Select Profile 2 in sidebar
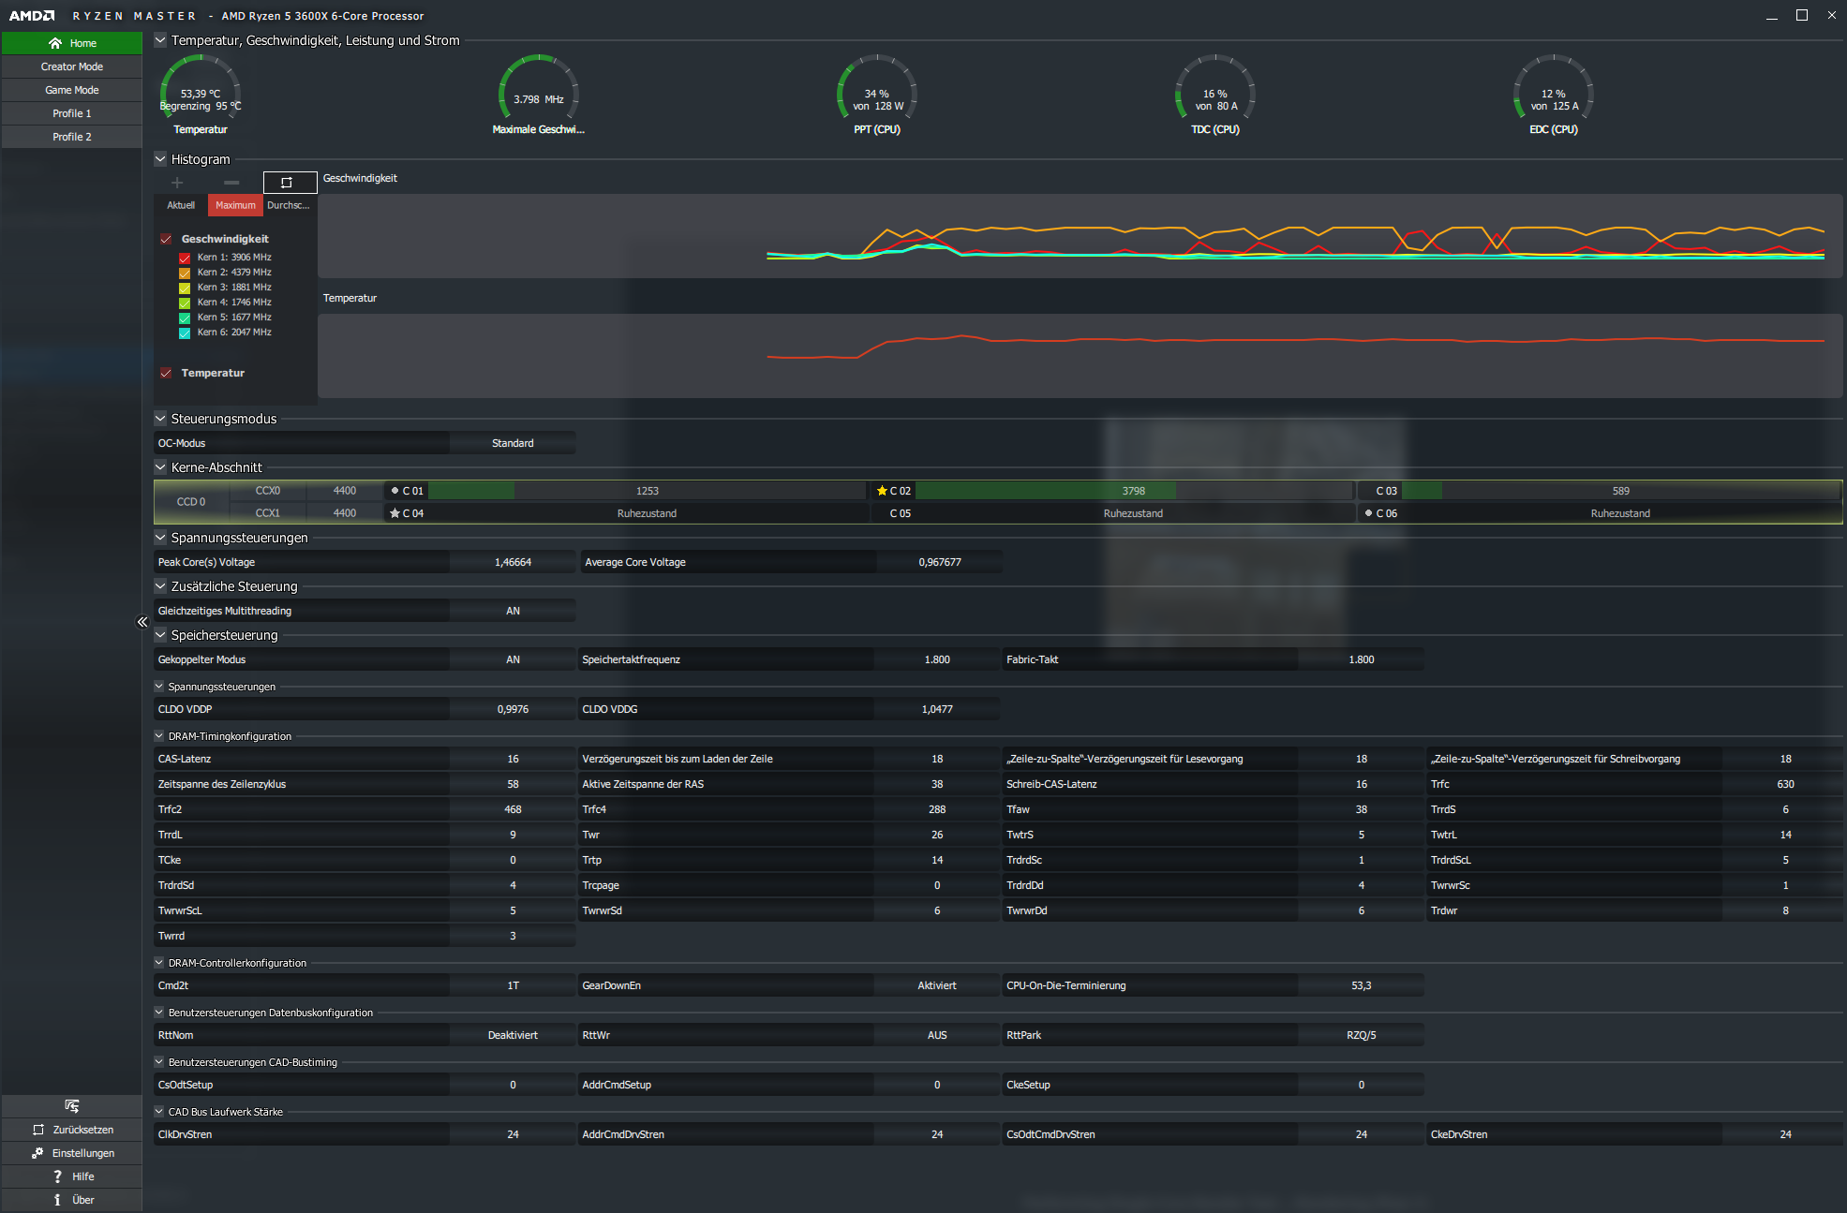 coord(72,137)
